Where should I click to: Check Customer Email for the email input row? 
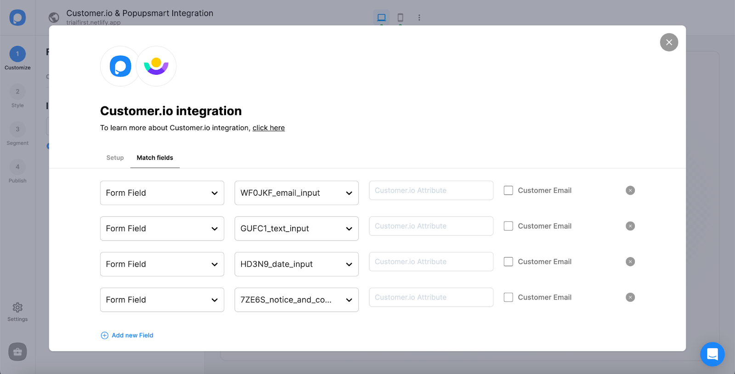click(509, 190)
